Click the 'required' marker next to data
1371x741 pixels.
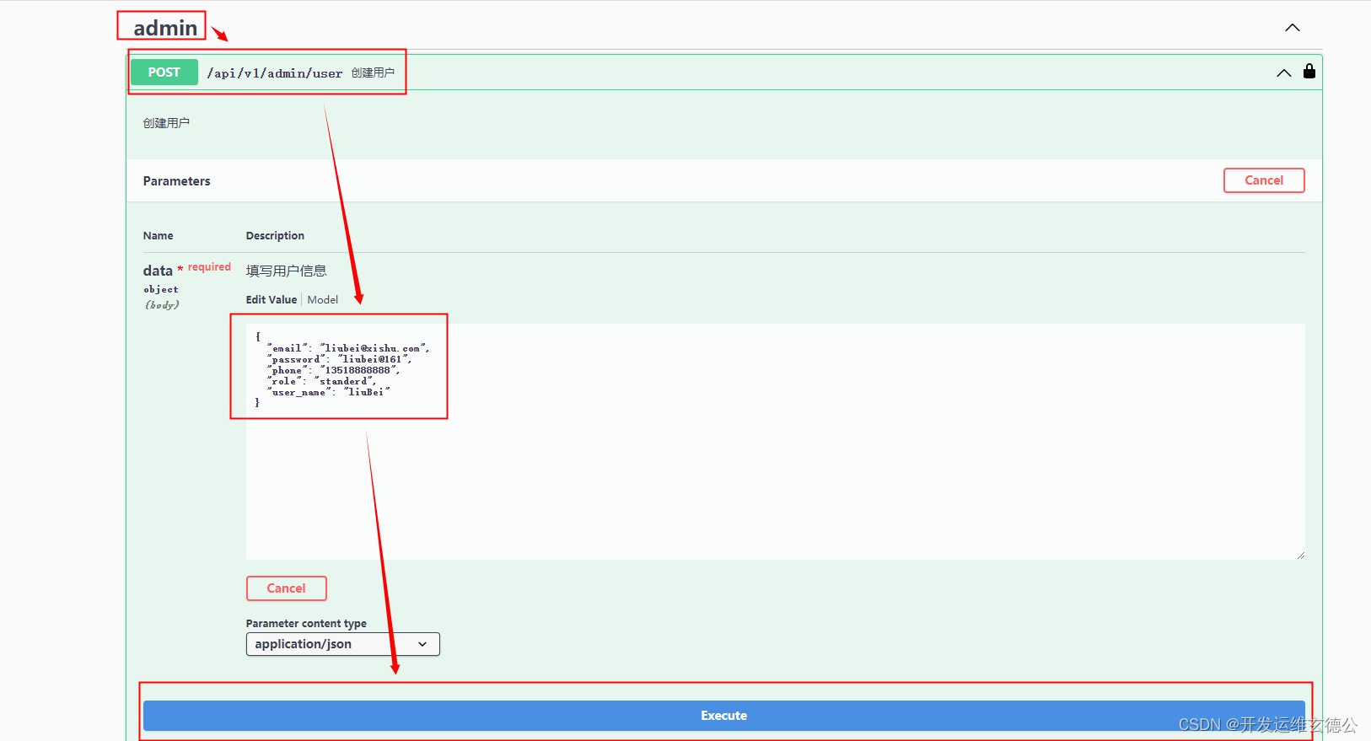(x=209, y=267)
